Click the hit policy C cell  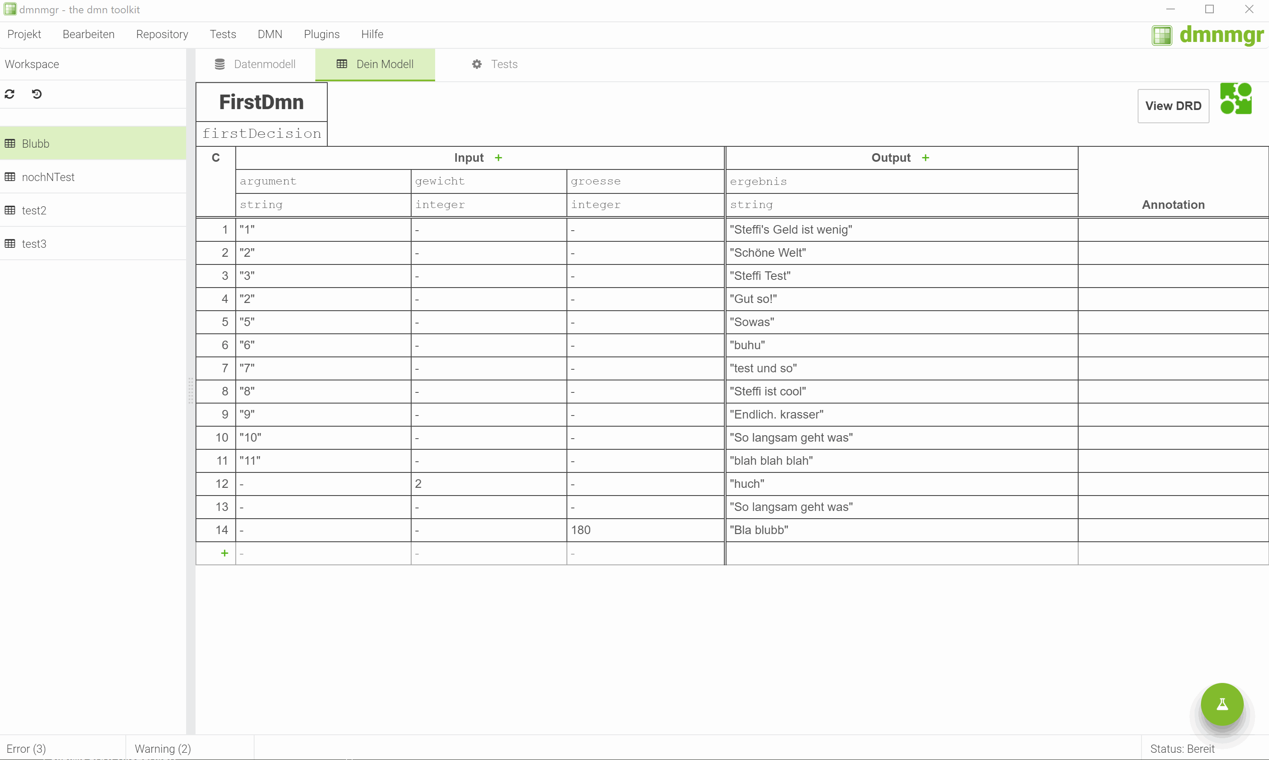point(216,158)
